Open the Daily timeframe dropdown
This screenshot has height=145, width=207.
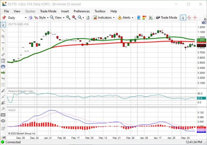coord(17,18)
